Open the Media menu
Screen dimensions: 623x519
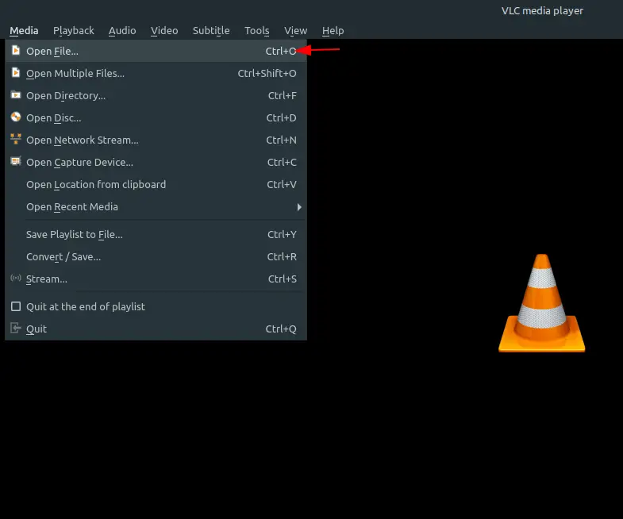24,31
